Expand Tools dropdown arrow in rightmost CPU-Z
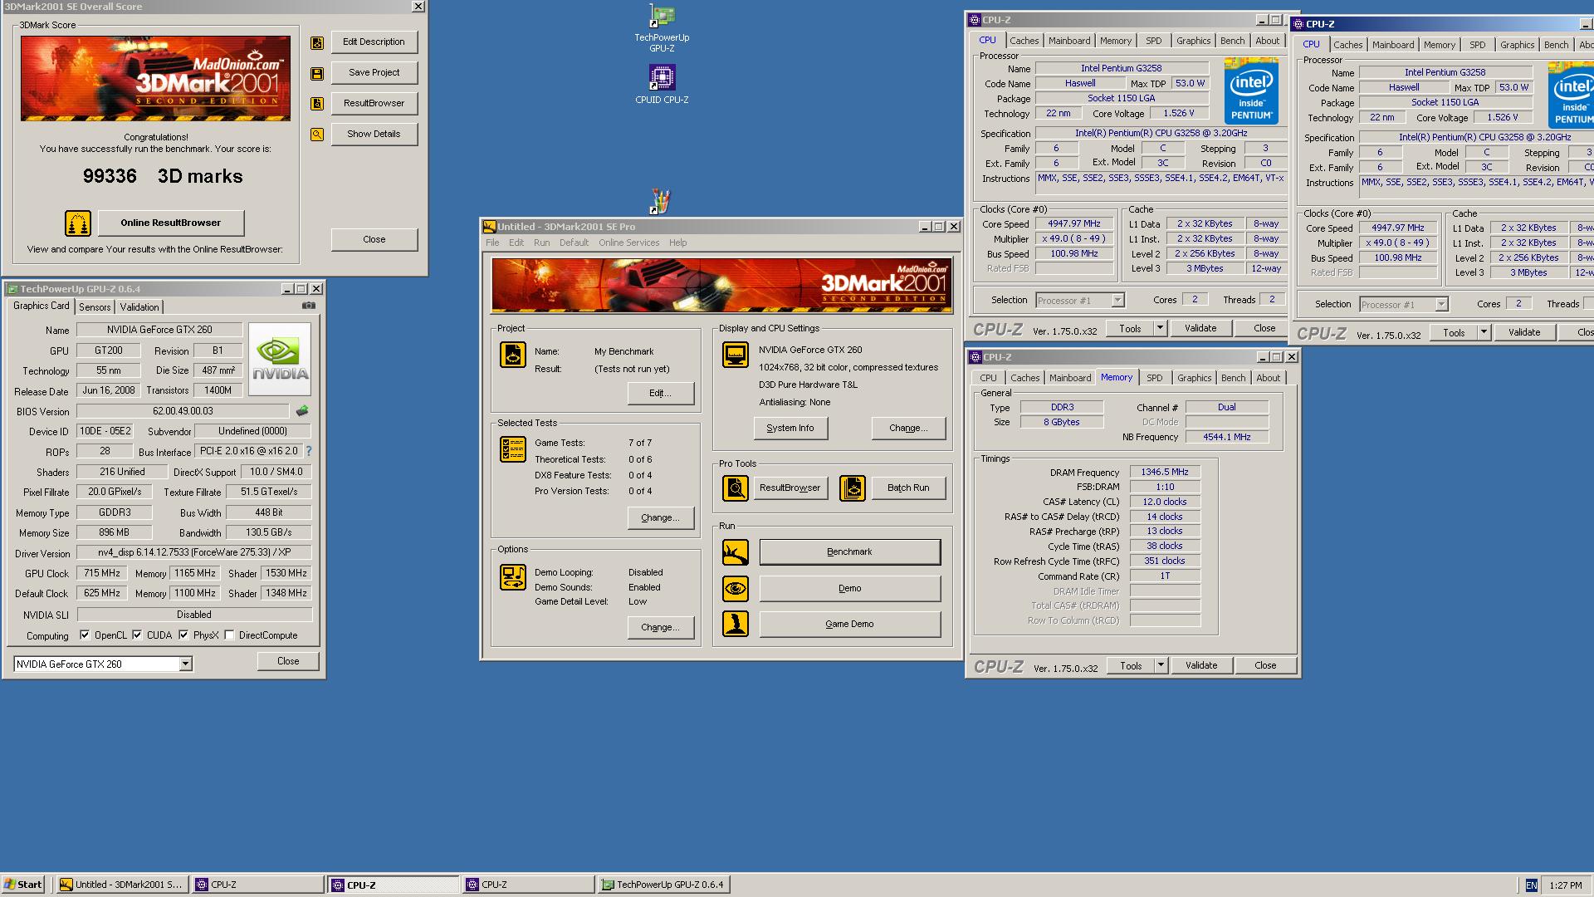Image resolution: width=1594 pixels, height=897 pixels. pyautogui.click(x=1484, y=333)
